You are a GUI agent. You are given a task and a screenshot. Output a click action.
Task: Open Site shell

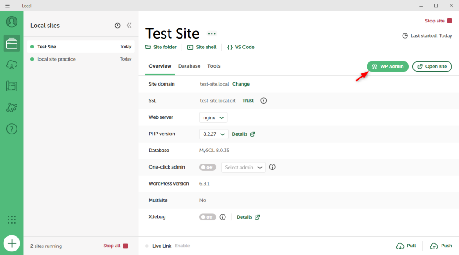coord(202,47)
